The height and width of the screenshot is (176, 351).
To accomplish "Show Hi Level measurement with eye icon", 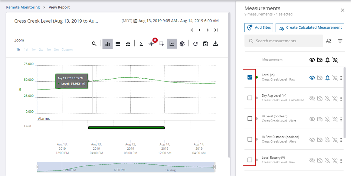I will [312, 119].
